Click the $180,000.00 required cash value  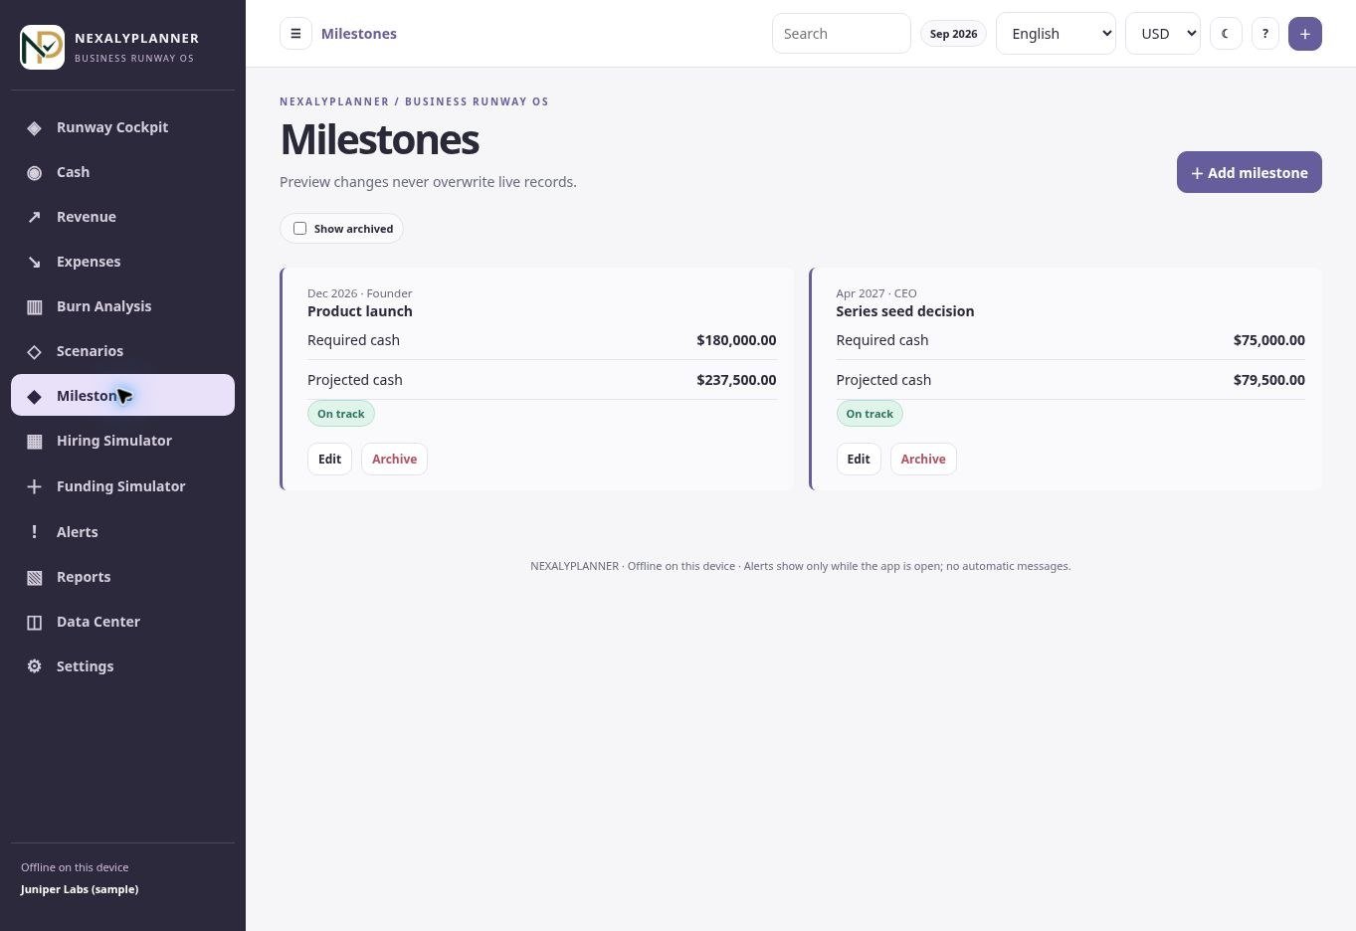736,340
